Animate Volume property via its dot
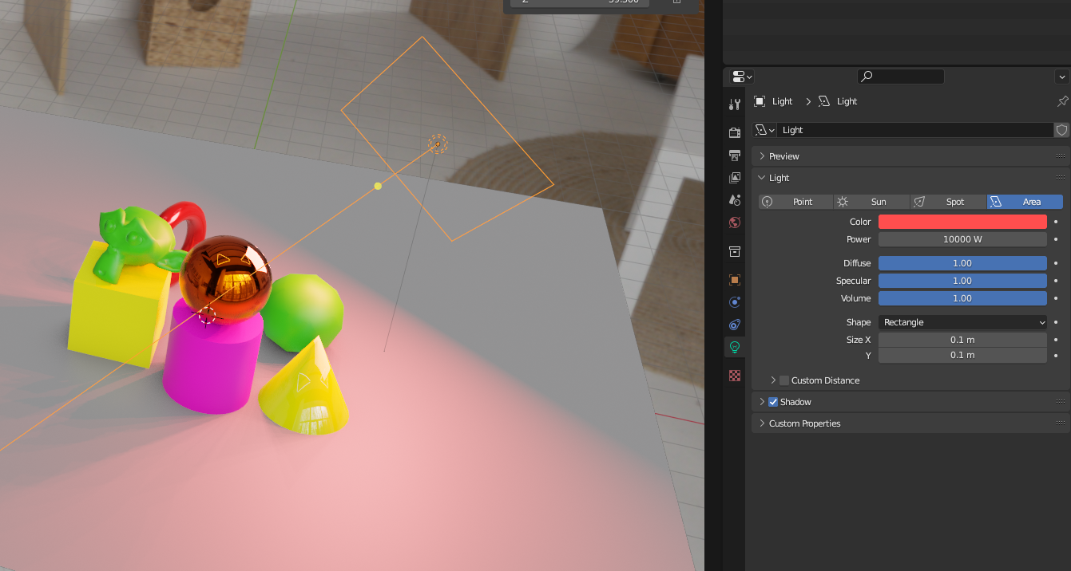The image size is (1071, 571). tap(1056, 298)
